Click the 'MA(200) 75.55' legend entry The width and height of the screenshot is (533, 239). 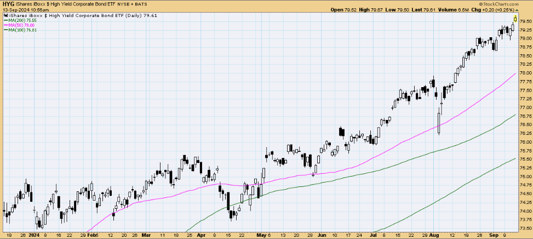(x=22, y=20)
